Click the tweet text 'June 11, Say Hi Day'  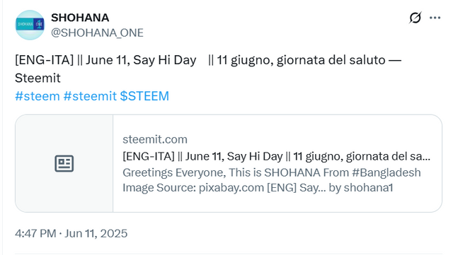[141, 60]
